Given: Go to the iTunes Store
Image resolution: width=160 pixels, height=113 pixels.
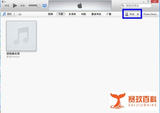Looking at the screenshot, I should 150,14.
